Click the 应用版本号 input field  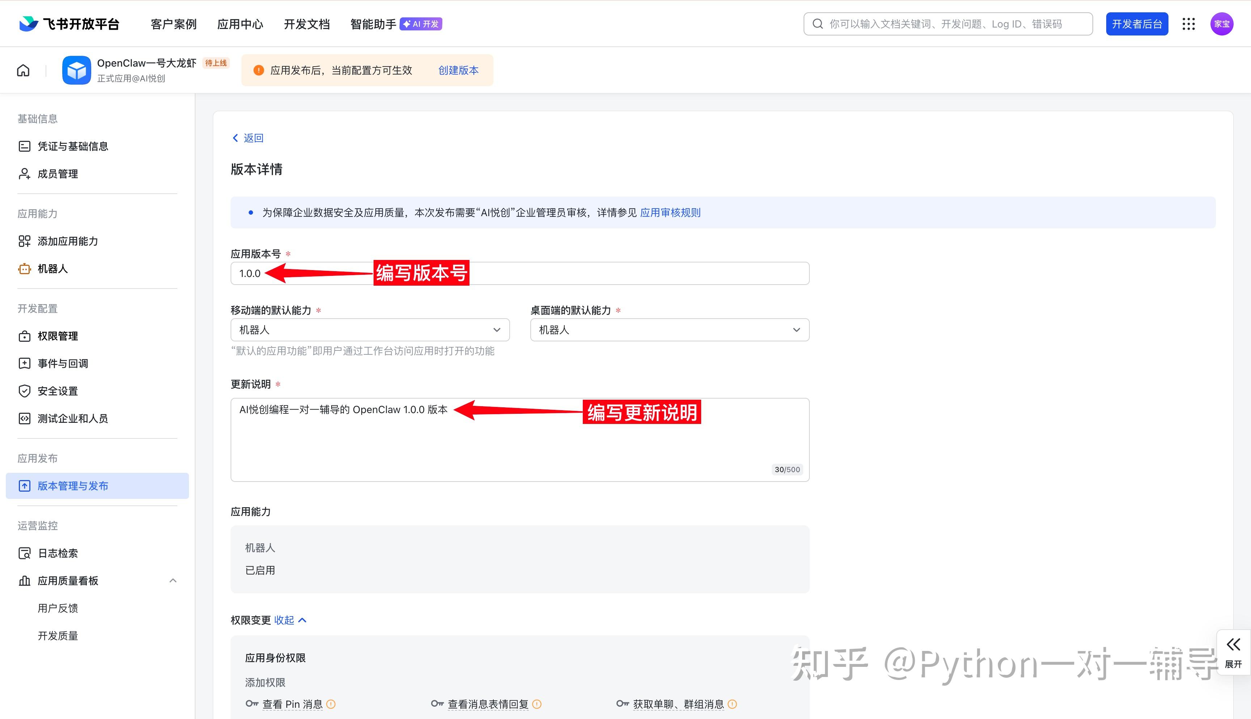[x=642, y=274]
